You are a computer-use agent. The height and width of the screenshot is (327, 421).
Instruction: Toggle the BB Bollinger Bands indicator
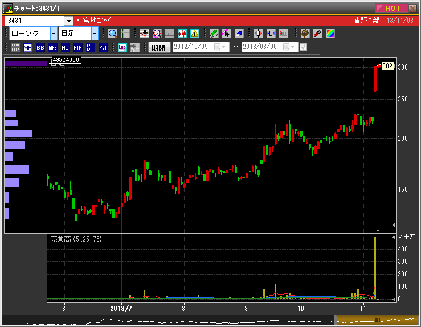[x=40, y=48]
